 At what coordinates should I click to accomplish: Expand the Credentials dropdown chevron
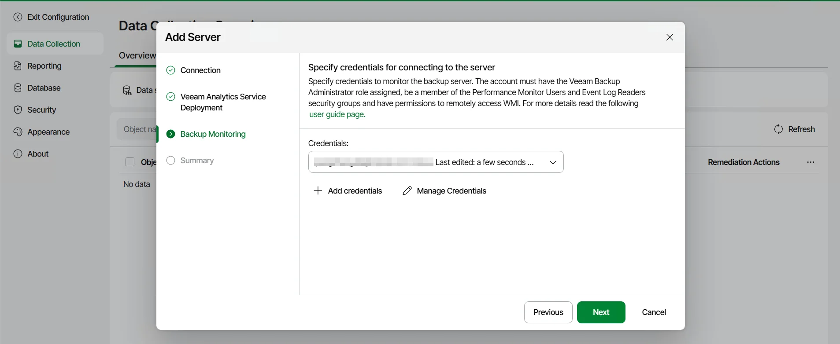553,162
